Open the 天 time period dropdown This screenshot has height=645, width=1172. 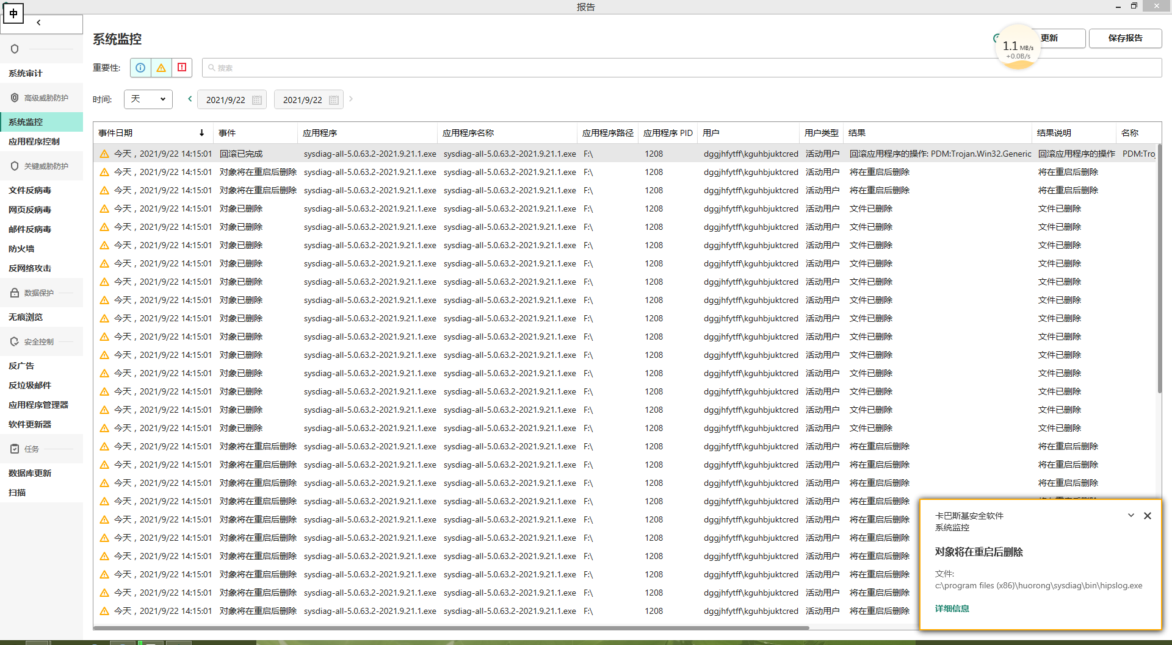[148, 99]
